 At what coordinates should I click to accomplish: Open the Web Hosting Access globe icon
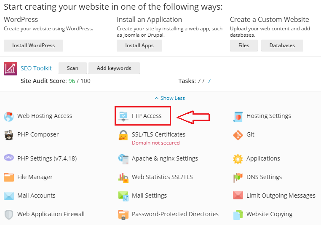(x=9, y=116)
